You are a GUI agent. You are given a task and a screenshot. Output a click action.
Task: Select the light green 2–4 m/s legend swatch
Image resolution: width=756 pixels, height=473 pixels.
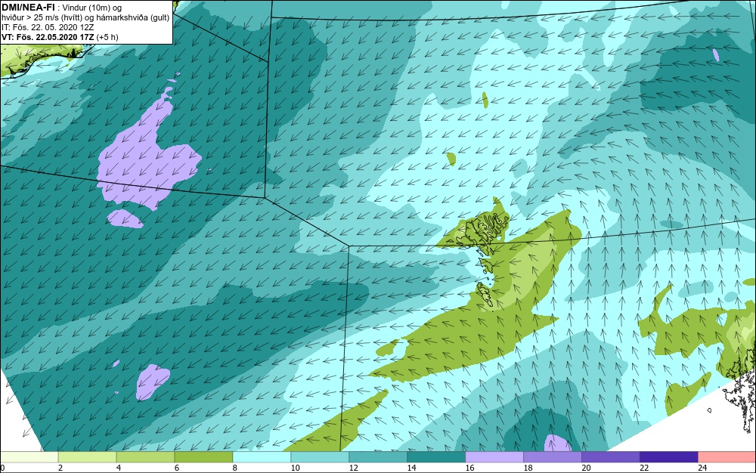point(87,457)
